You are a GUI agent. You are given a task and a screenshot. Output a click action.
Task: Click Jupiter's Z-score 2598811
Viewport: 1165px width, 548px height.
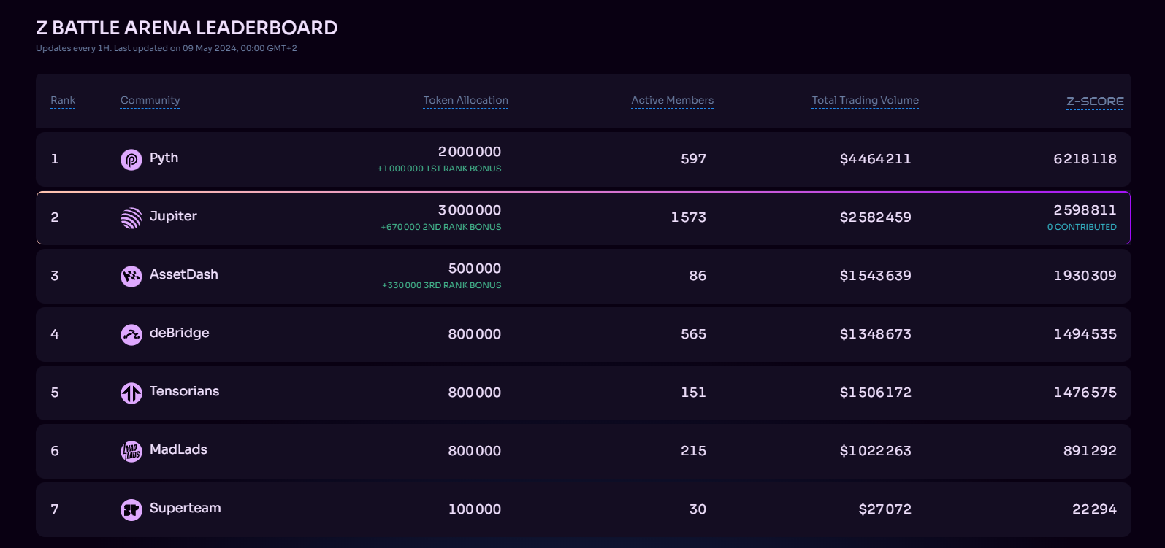coord(1085,210)
